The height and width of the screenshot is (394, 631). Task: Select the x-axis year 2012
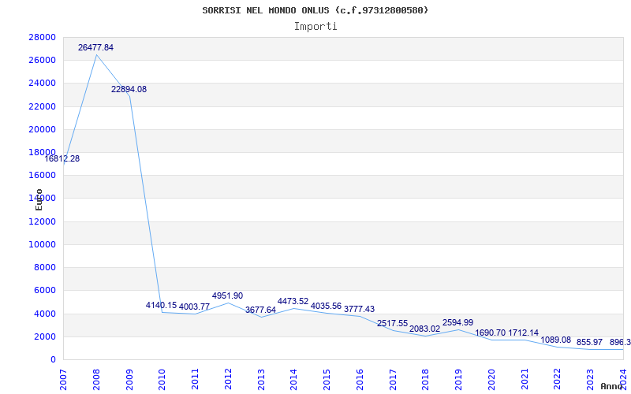tap(228, 379)
